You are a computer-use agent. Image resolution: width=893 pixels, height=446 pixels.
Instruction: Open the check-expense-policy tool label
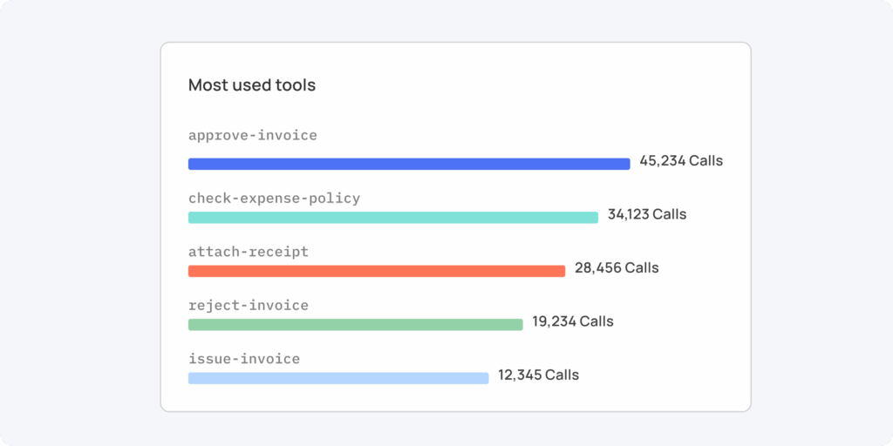274,199
